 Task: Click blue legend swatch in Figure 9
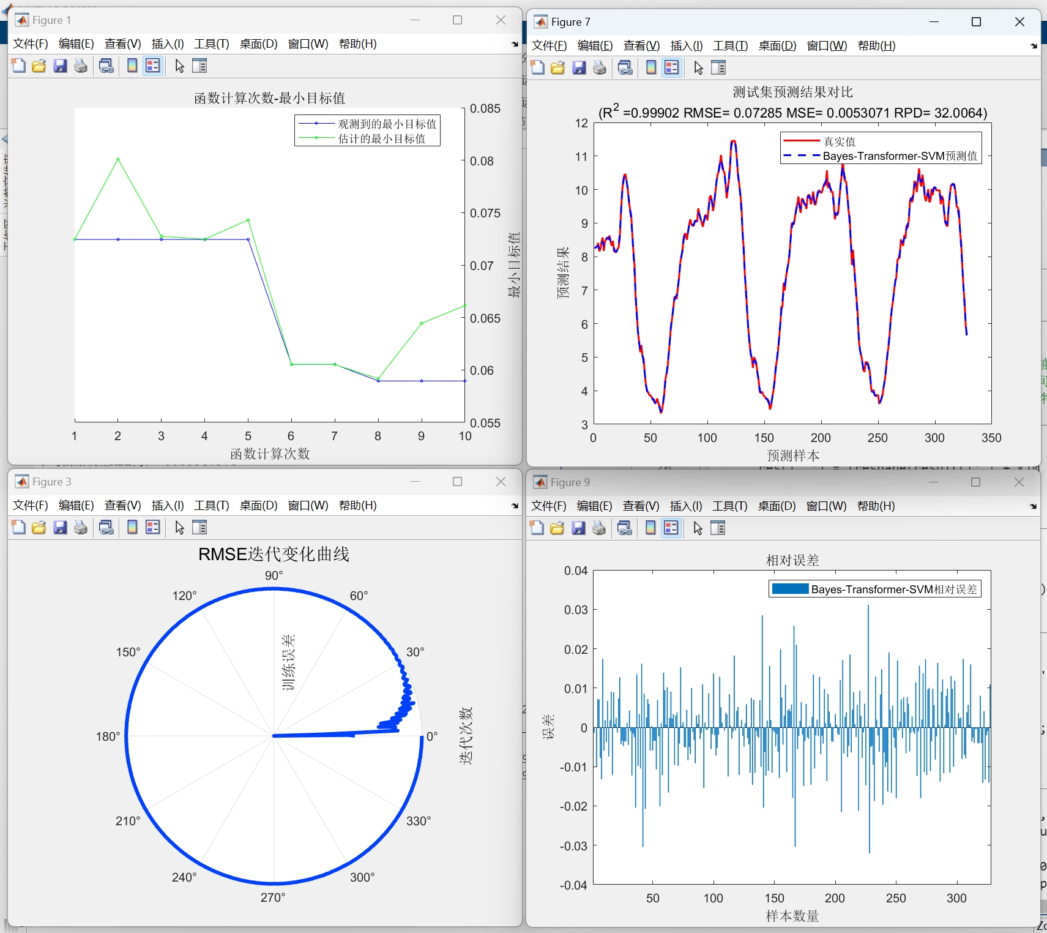tap(790, 590)
